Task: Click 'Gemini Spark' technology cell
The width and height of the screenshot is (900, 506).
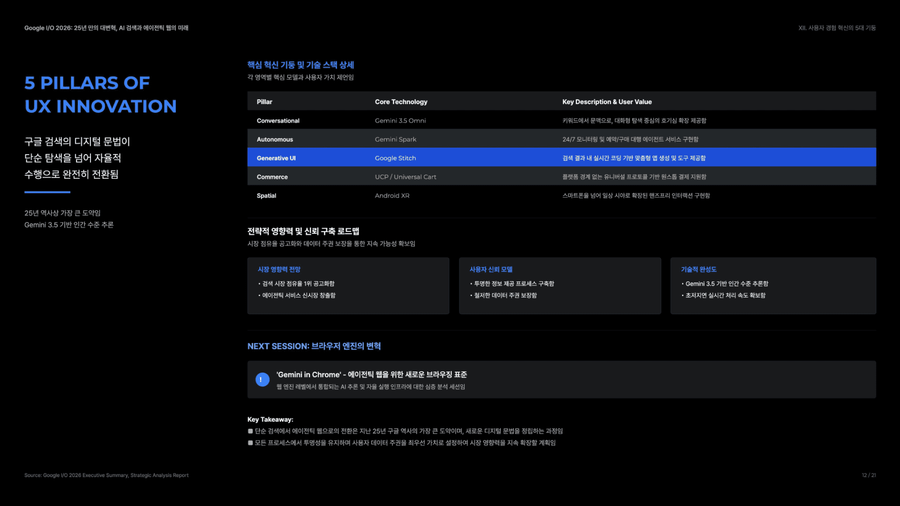Action: (396, 139)
